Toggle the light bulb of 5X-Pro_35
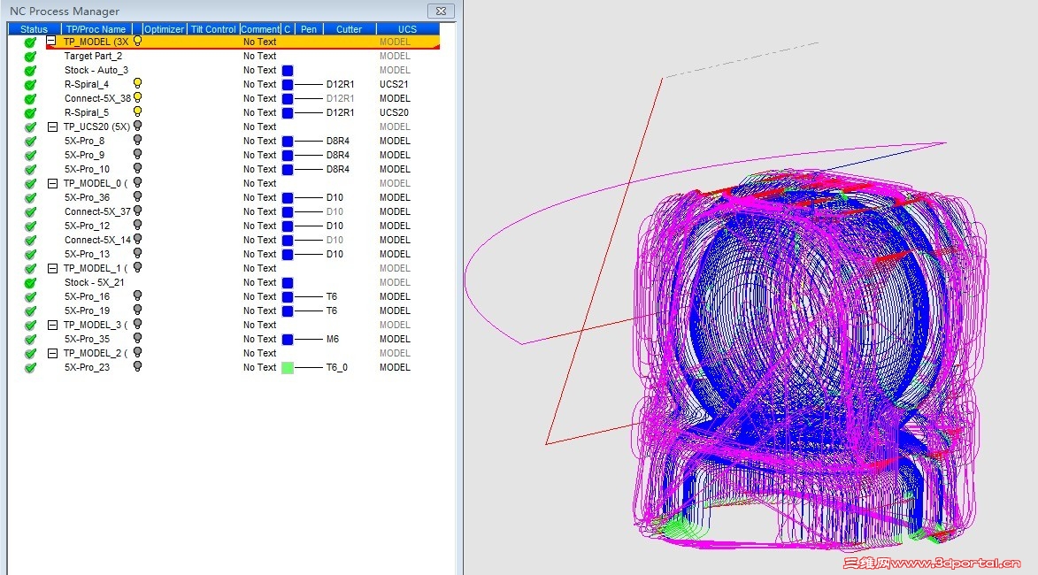 pyautogui.click(x=138, y=338)
